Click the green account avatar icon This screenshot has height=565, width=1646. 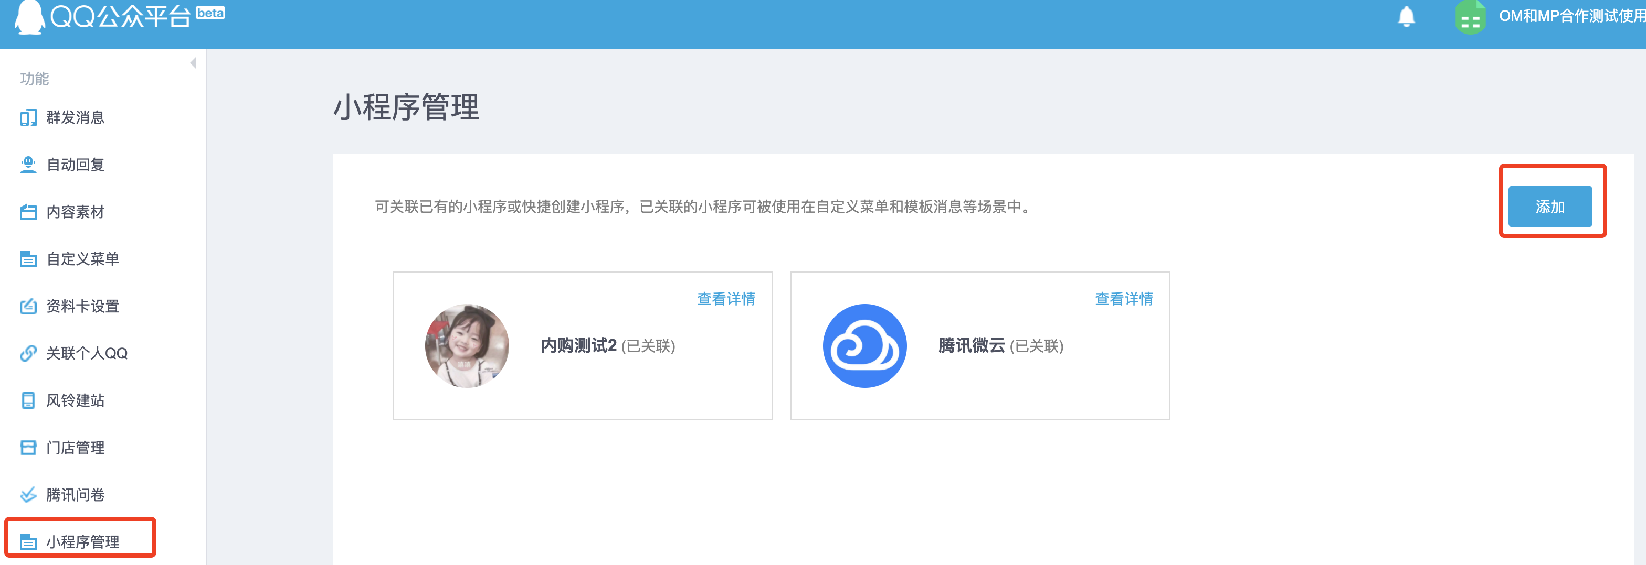1470,17
